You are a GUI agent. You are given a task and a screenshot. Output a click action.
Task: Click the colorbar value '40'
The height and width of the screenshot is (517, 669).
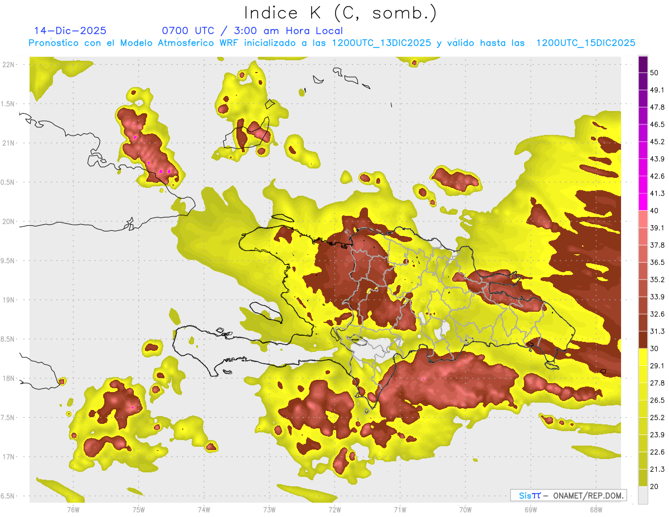655,211
